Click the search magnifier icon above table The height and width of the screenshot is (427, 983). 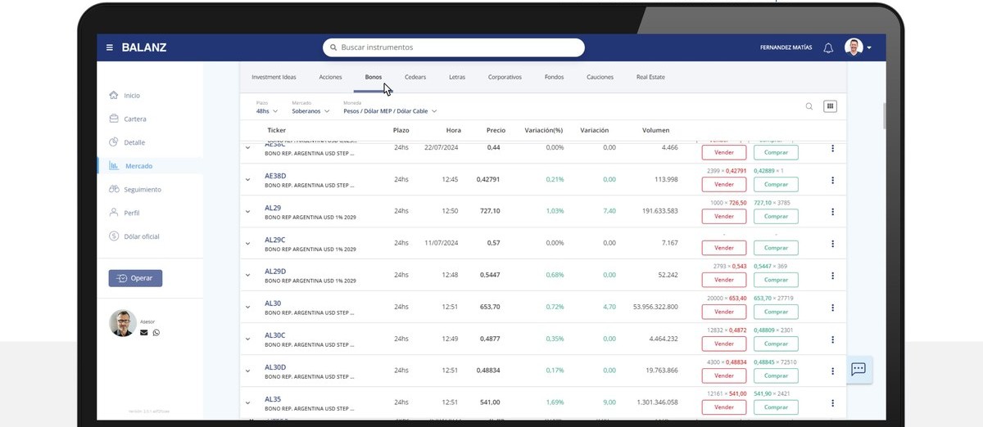click(x=809, y=106)
